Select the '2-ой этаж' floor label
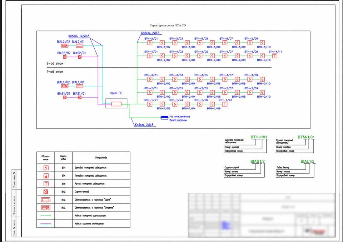Screen dimensions: 343x242 (55, 64)
